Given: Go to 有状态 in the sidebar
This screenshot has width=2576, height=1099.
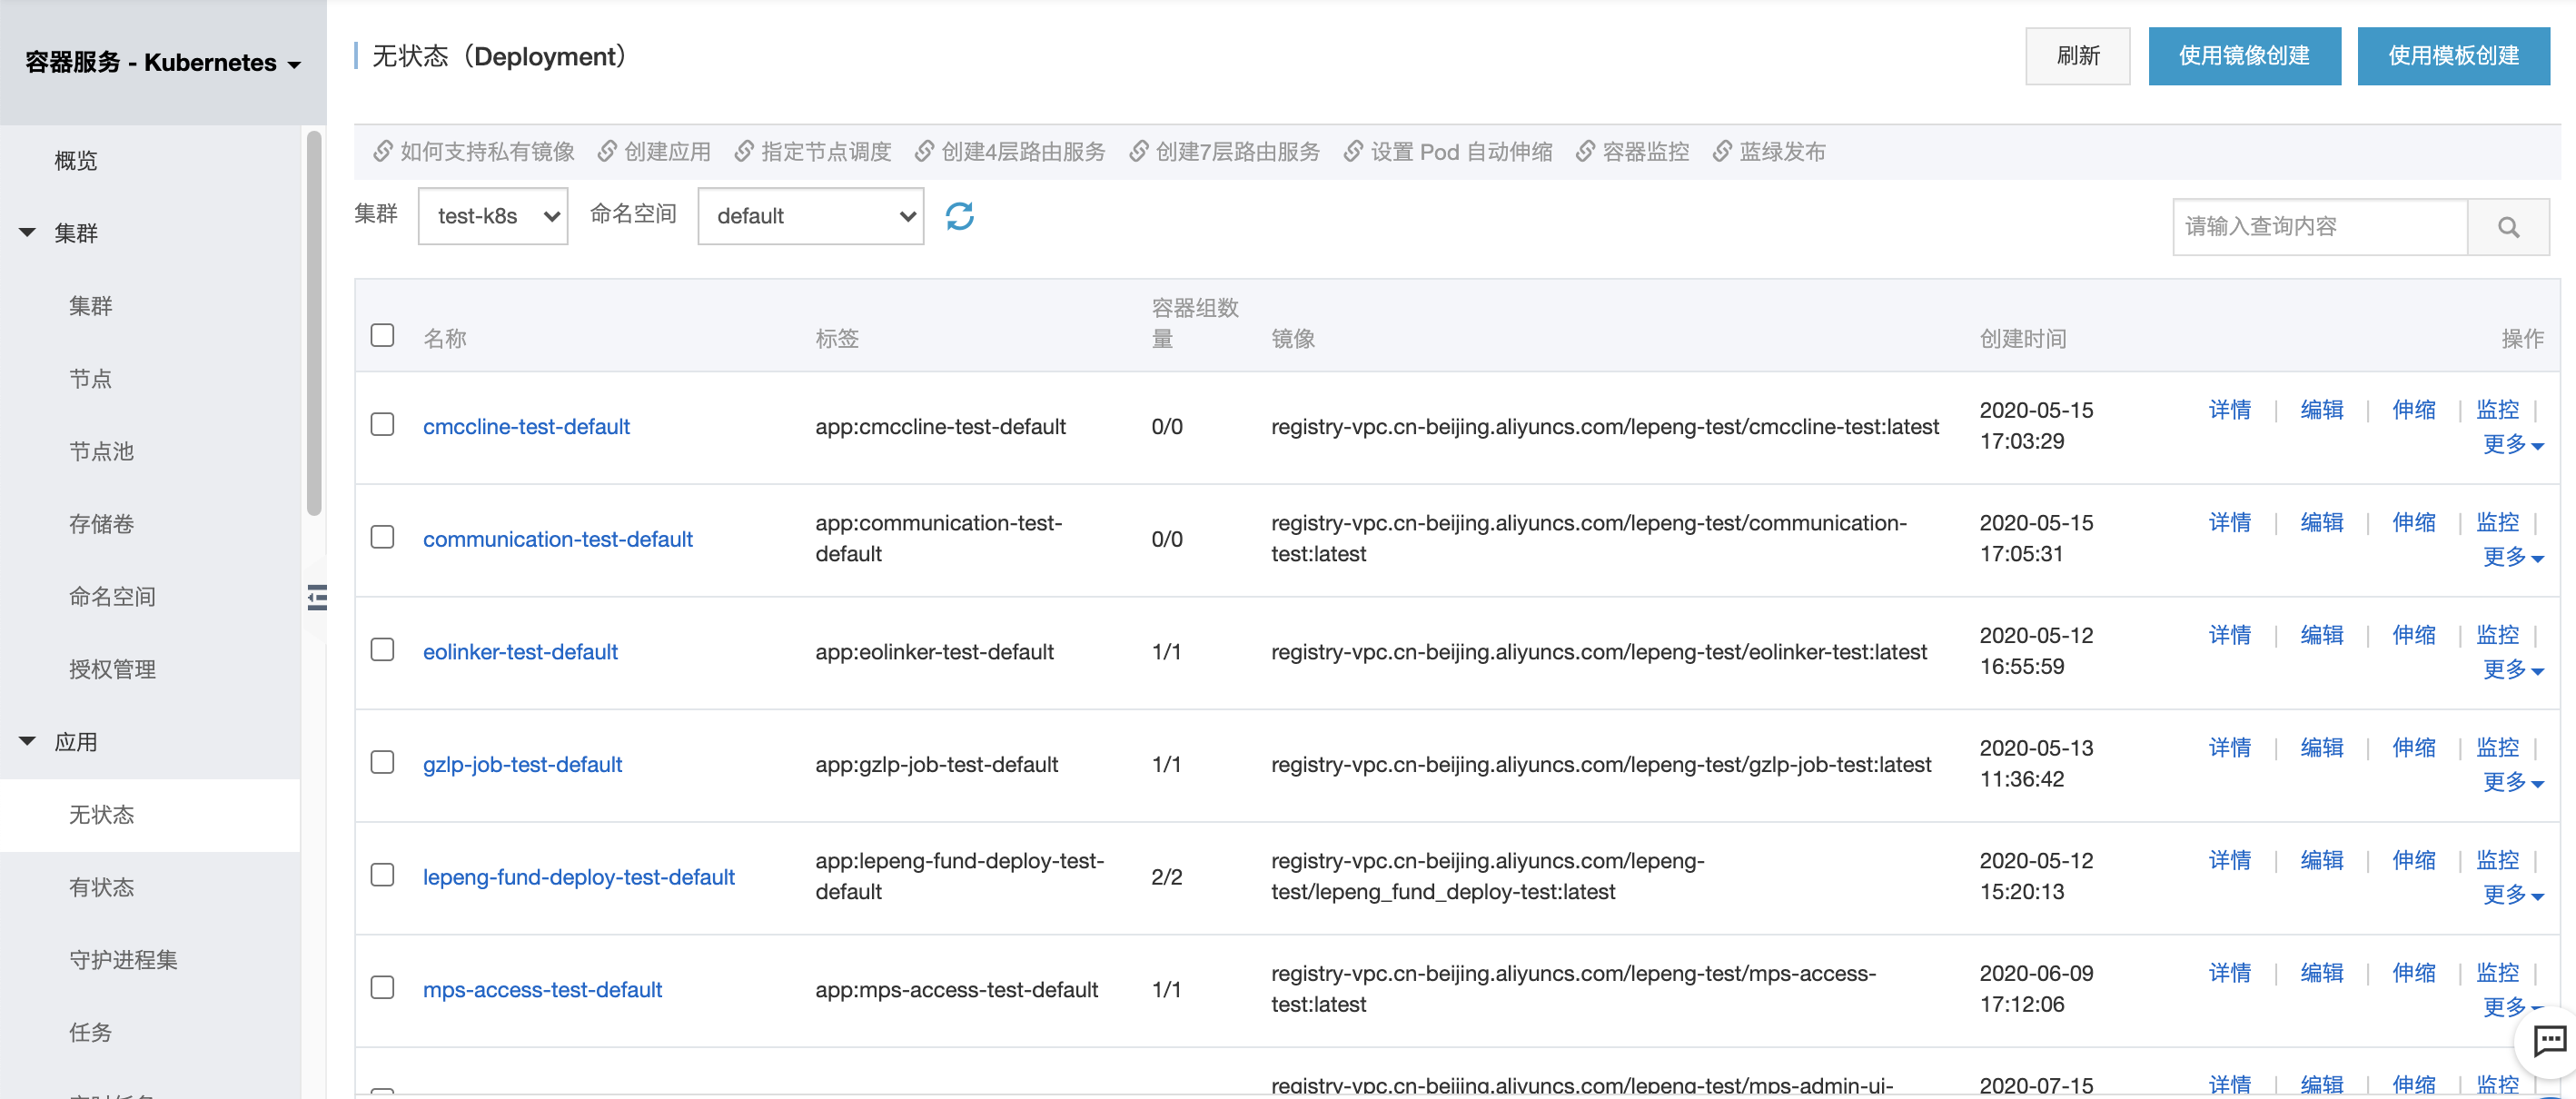Looking at the screenshot, I should (101, 887).
